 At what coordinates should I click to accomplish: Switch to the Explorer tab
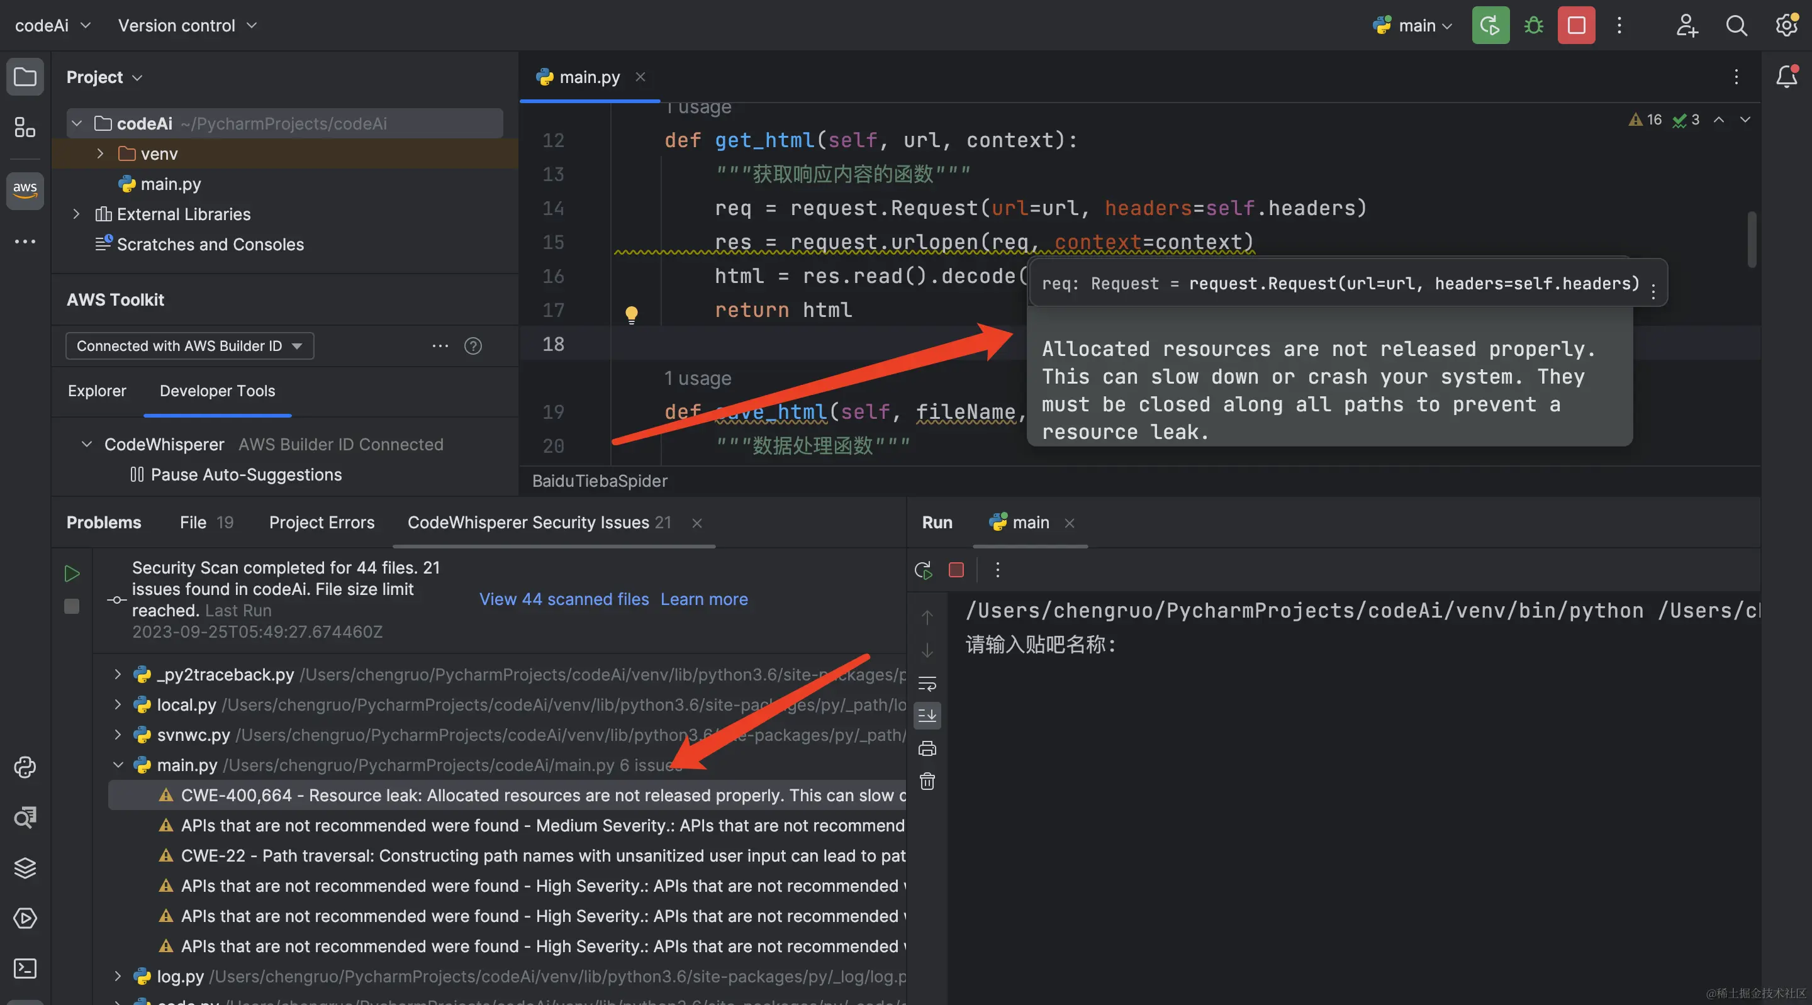click(x=97, y=391)
